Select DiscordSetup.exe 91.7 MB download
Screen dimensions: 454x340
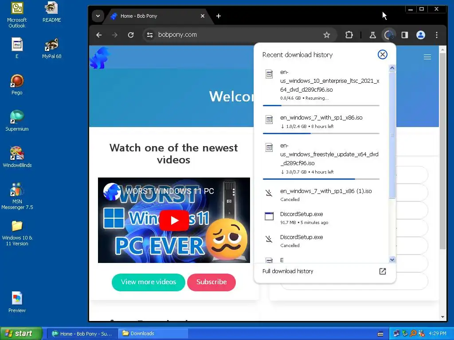tap(321, 218)
